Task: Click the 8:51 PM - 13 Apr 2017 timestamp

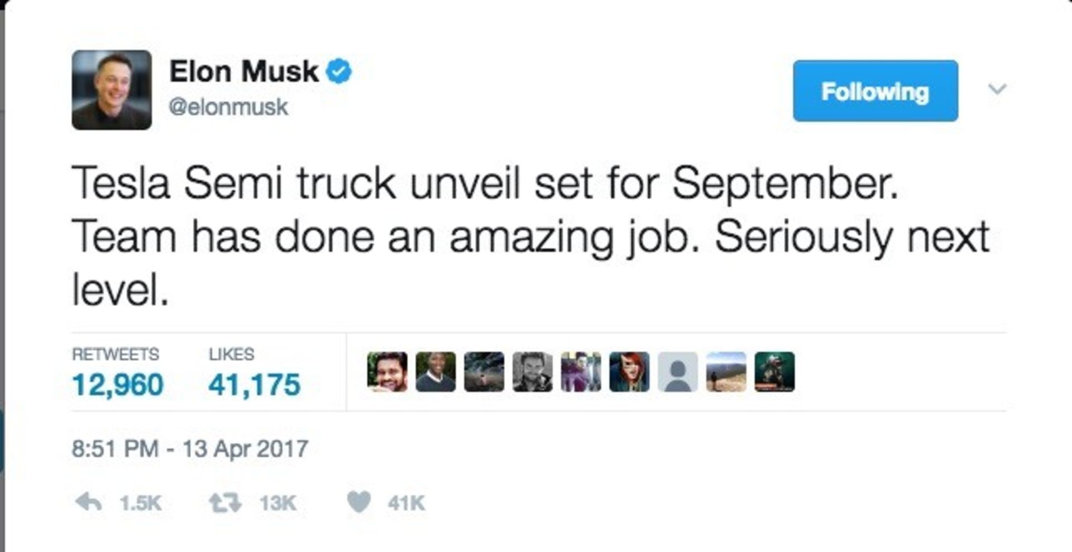Action: pos(190,449)
